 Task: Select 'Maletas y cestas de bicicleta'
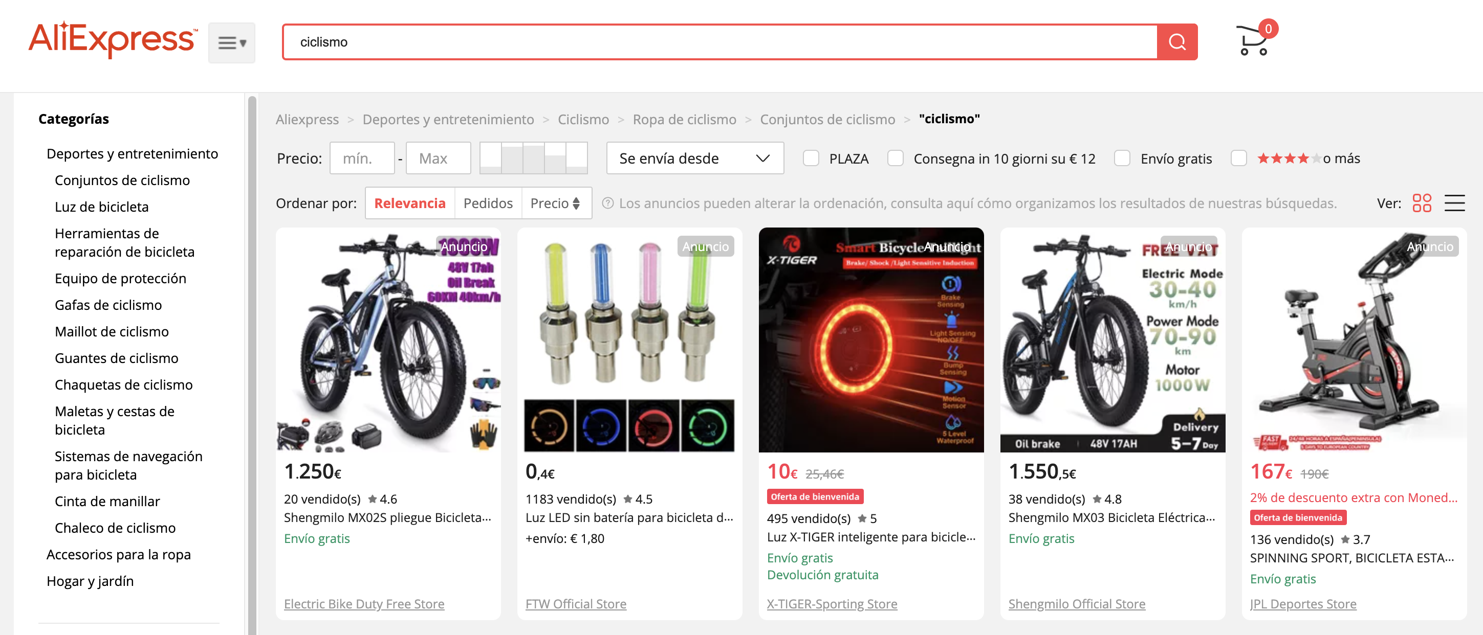pos(114,420)
